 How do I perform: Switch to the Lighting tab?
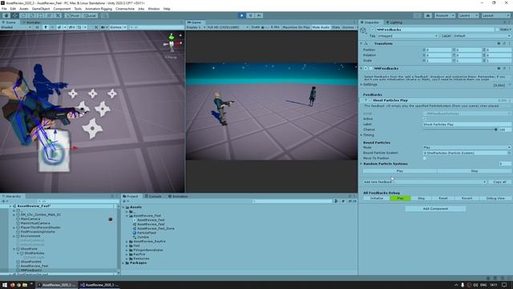coord(394,22)
